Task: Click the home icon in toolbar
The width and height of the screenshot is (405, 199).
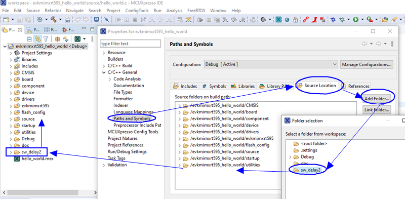Action: (x=296, y=19)
